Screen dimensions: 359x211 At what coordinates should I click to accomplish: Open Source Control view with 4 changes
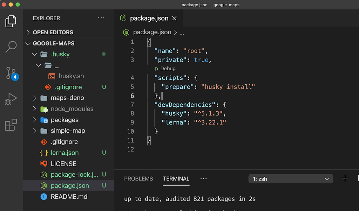click(12, 73)
